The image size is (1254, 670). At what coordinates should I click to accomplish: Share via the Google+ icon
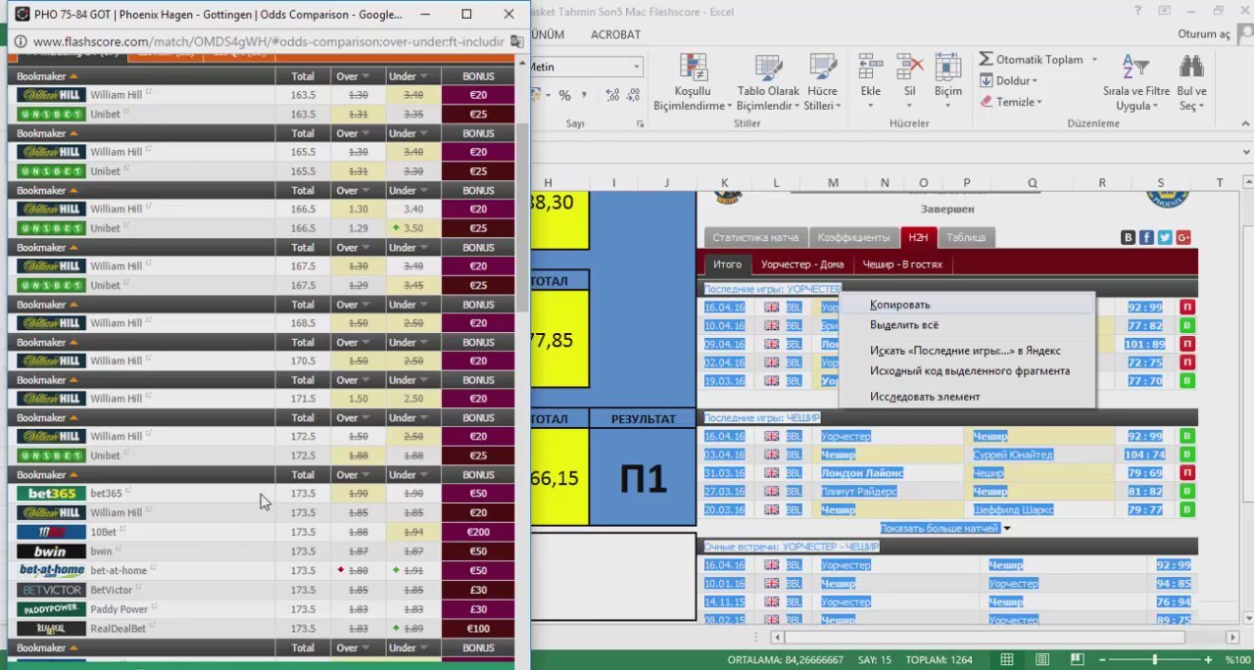1183,237
